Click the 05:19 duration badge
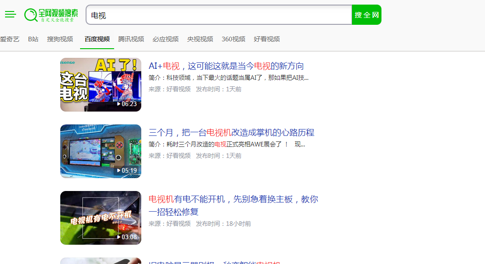This screenshot has width=485, height=264. coord(127,170)
